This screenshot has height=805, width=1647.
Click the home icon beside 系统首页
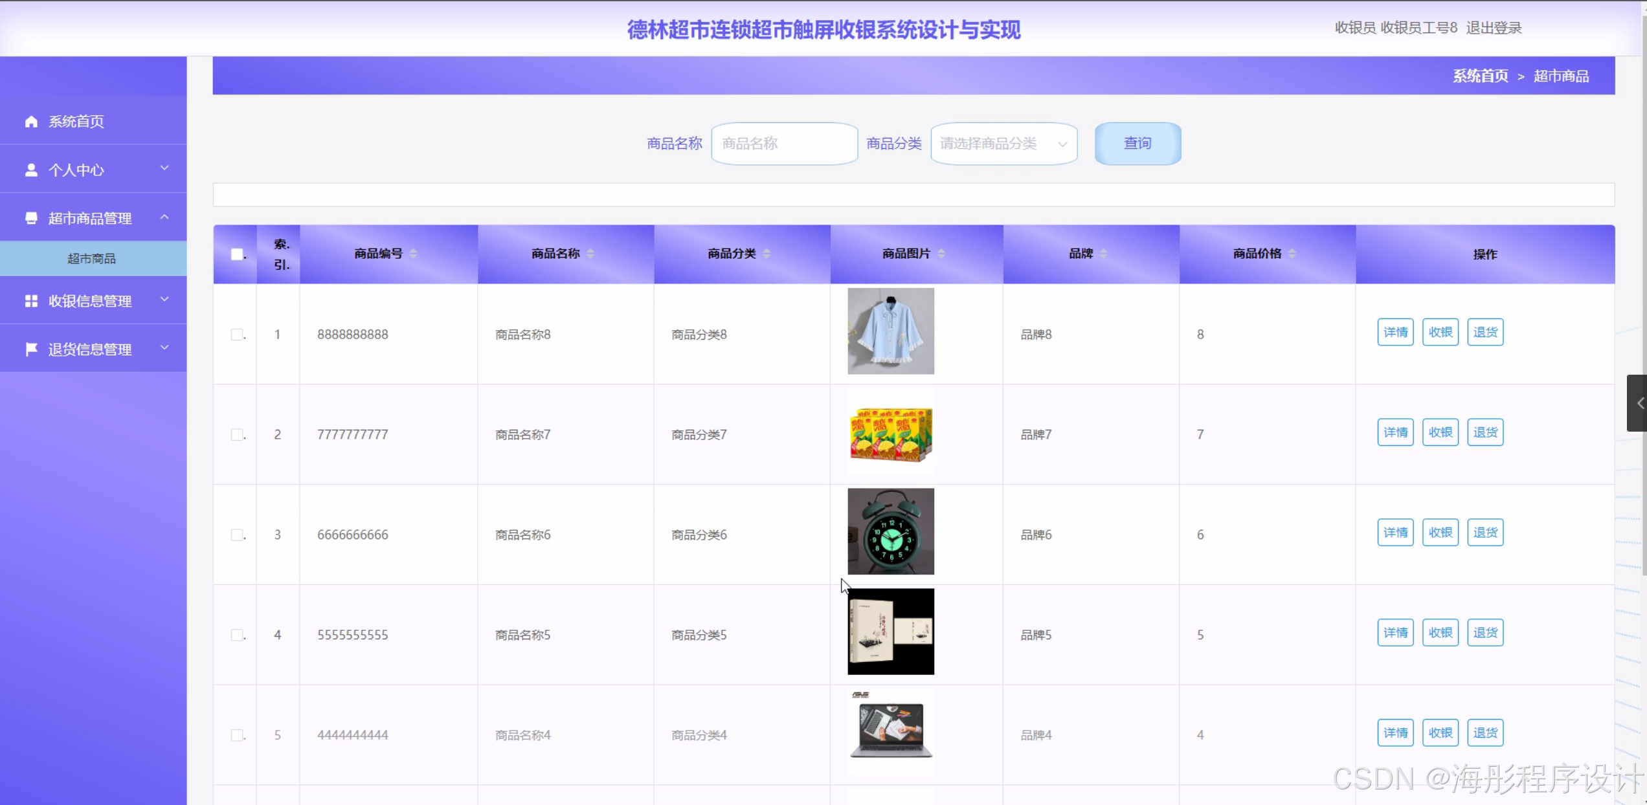(31, 122)
